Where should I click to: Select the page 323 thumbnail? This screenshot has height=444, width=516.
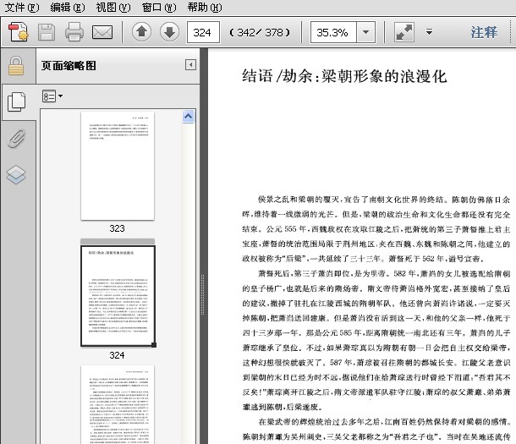click(118, 166)
